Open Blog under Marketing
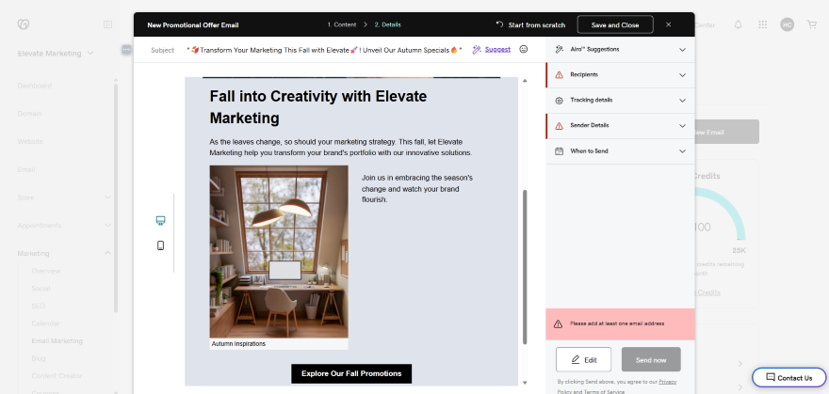829x394 pixels. (38, 358)
